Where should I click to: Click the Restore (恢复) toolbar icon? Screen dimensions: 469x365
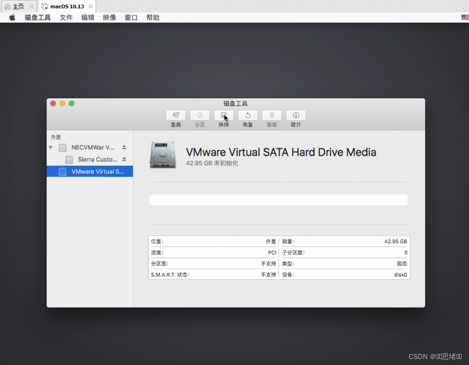coord(248,115)
